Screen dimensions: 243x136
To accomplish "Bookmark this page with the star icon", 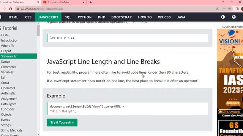I will pos(229,9).
